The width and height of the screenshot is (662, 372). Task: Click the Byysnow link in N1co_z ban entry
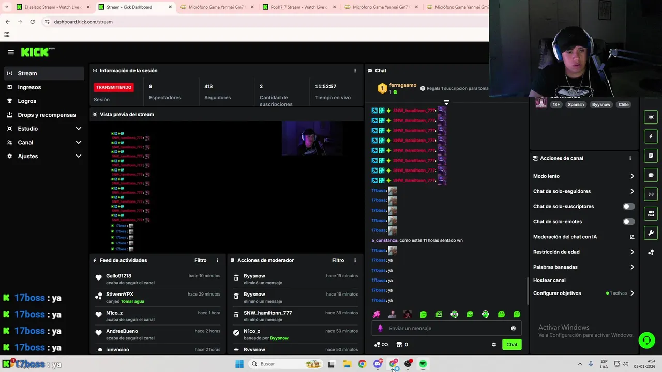point(279,338)
